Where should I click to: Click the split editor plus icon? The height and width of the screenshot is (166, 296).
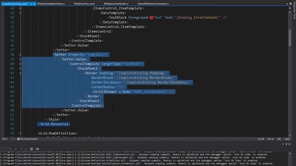(x=290, y=8)
